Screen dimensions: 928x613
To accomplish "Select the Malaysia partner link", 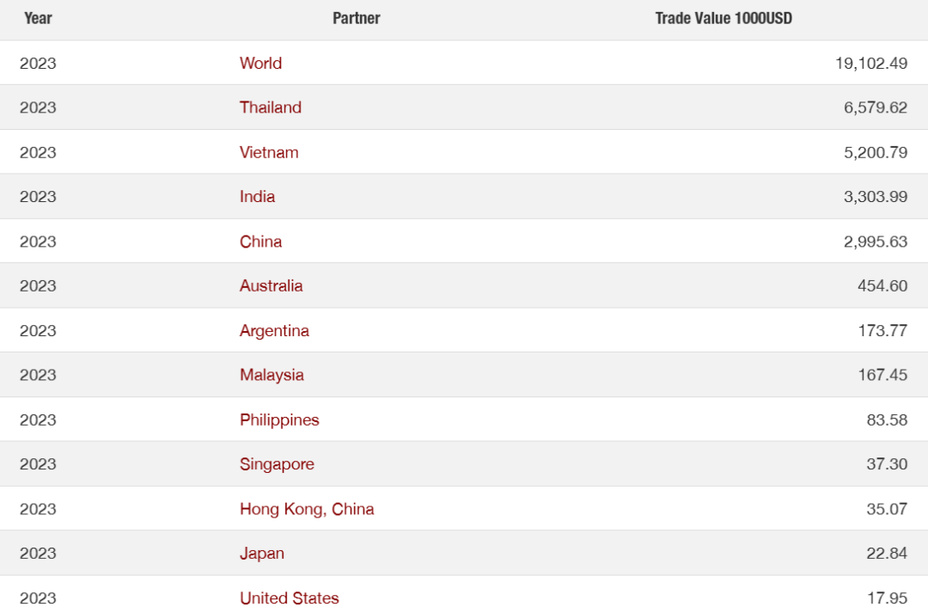I will [x=272, y=375].
